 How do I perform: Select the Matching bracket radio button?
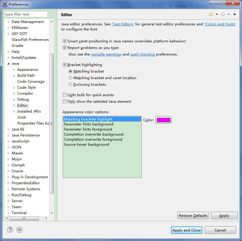(70, 71)
